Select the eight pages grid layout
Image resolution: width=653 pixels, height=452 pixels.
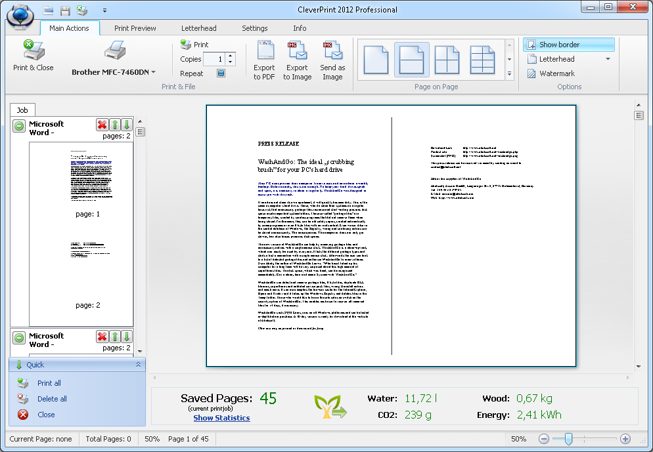[482, 60]
